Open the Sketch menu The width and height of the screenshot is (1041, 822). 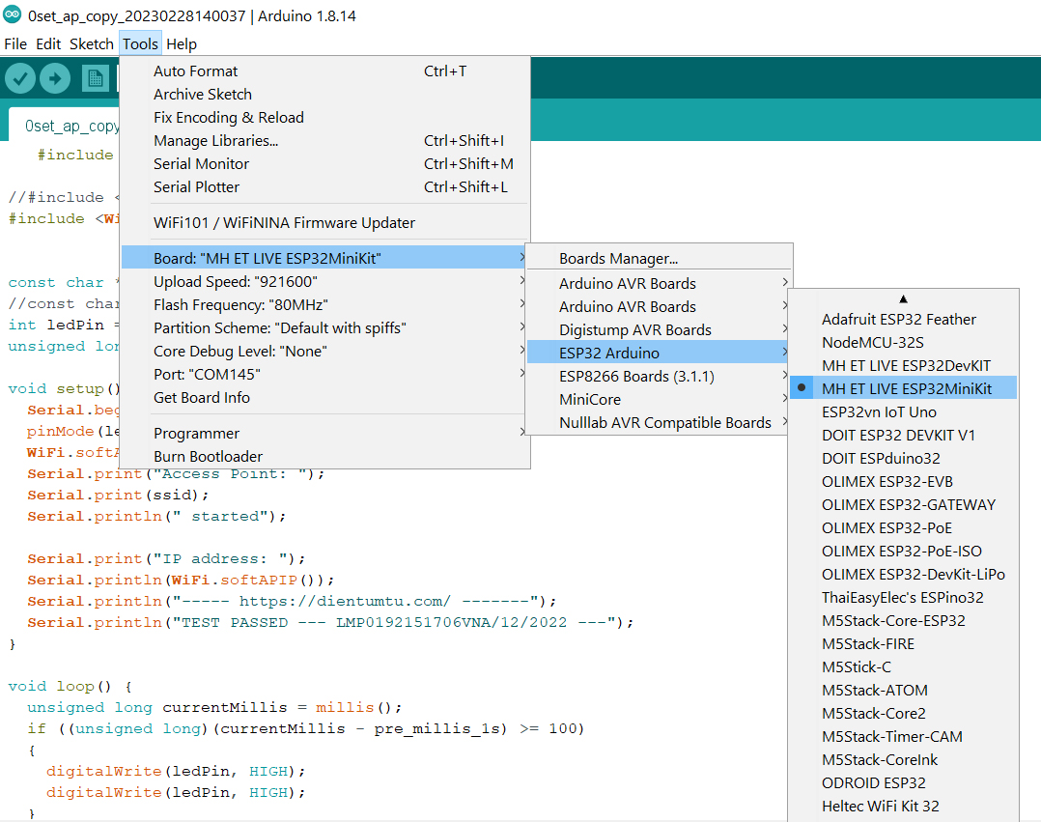tap(92, 43)
